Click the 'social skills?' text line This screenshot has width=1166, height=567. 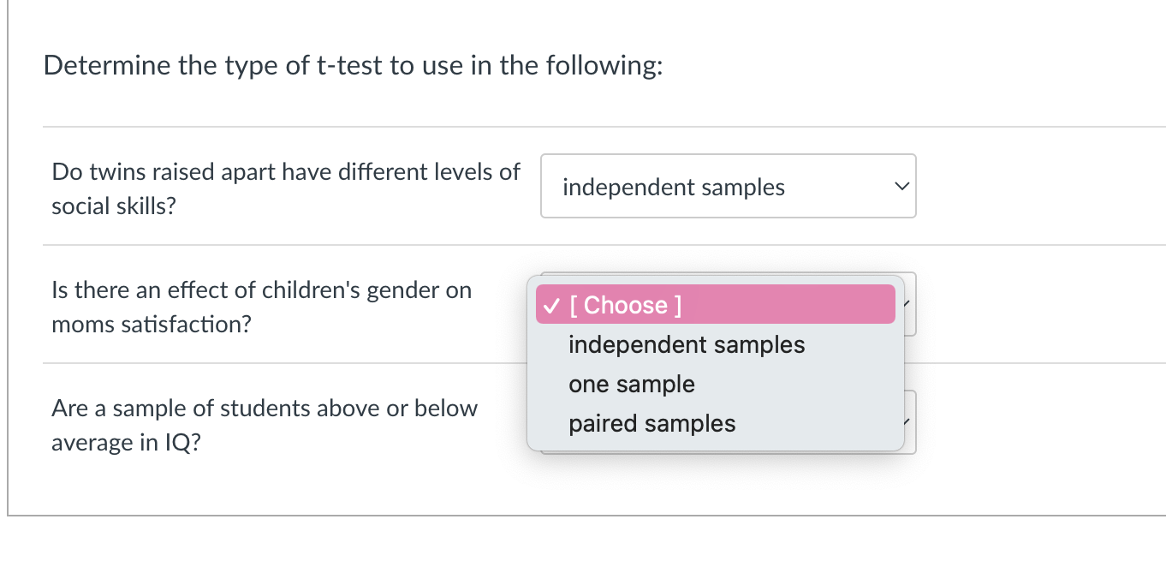114,206
